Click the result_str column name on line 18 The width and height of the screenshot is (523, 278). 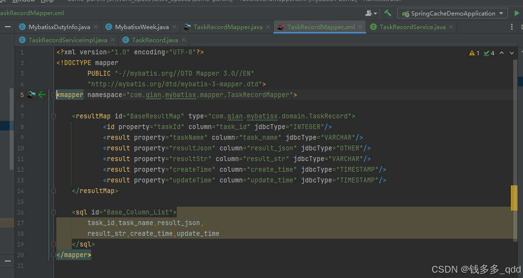pos(107,234)
